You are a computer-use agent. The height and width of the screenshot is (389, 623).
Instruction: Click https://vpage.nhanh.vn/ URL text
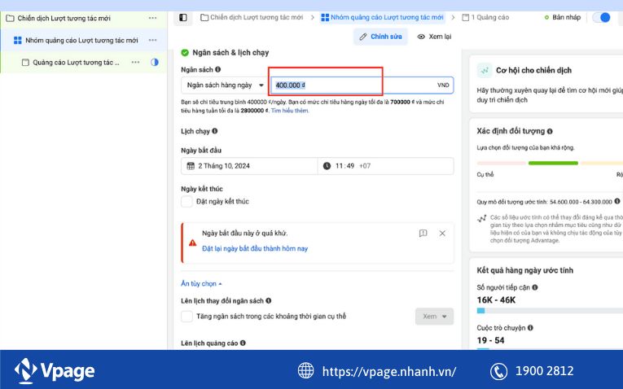(x=389, y=372)
